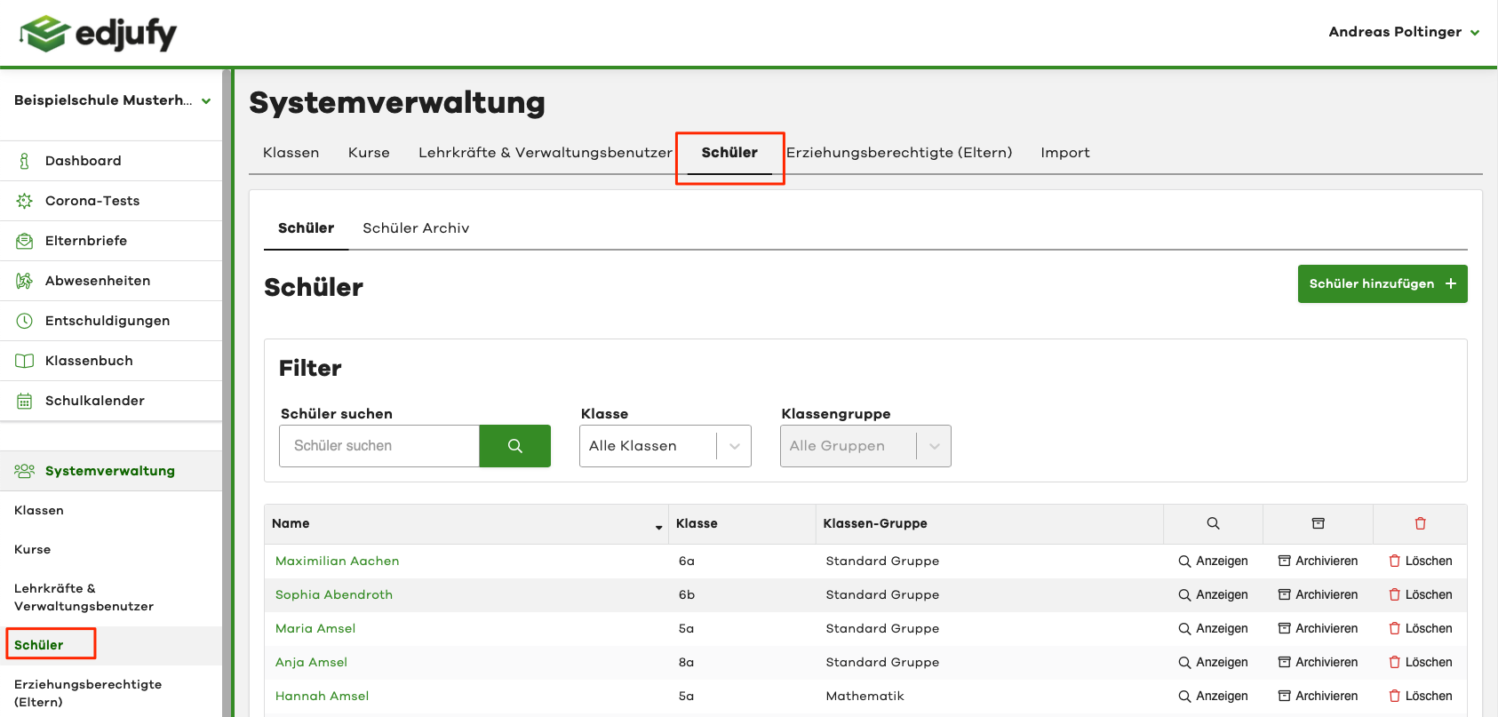Click the Schüler suchen input field
Viewport: 1498px width, 717px height.
click(379, 446)
